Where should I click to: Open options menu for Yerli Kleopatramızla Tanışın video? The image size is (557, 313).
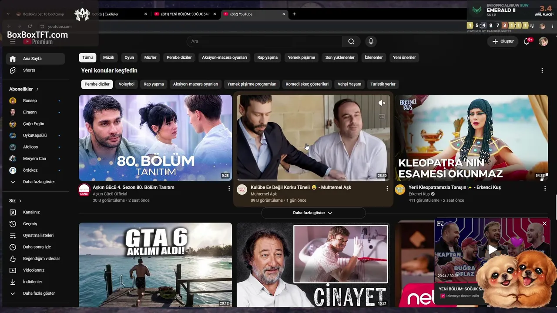(545, 188)
